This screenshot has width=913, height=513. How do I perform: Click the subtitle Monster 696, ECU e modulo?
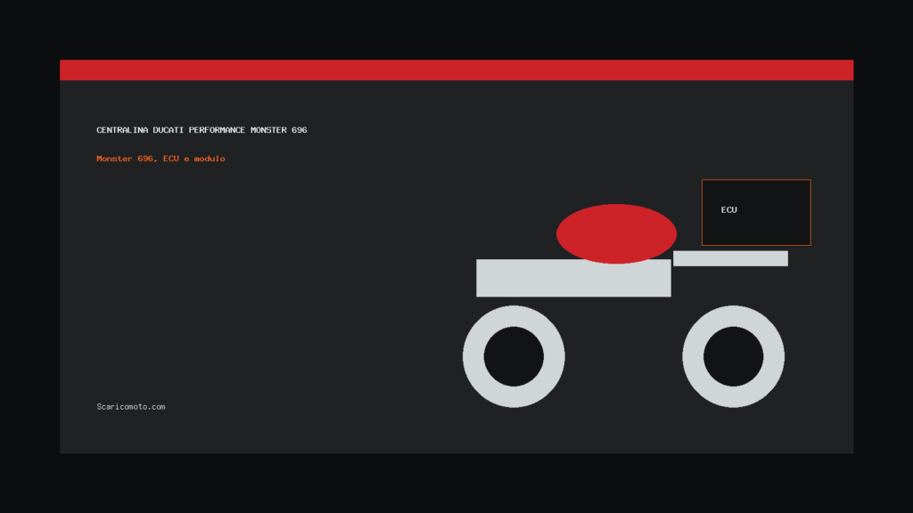coord(160,159)
